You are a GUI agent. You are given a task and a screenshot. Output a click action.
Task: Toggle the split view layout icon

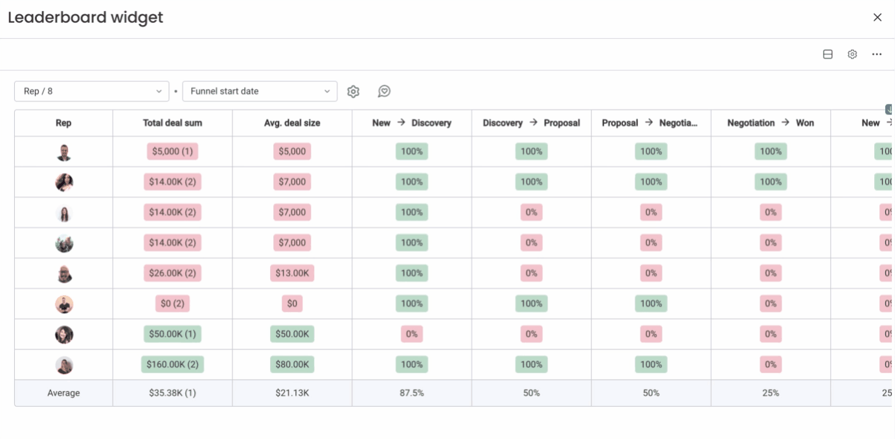click(x=828, y=54)
